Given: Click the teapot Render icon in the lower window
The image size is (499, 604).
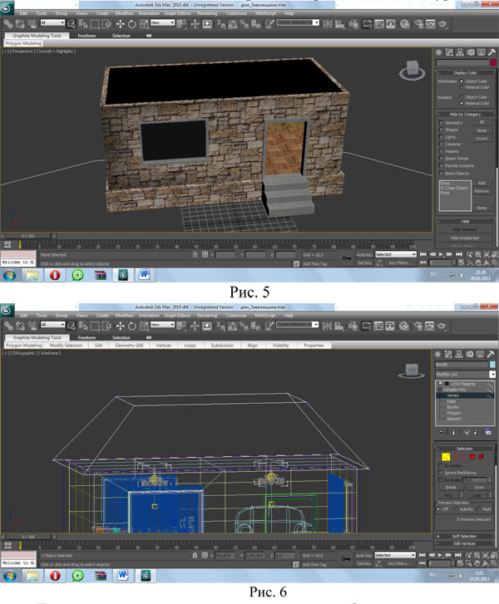Looking at the screenshot, I should (442, 326).
